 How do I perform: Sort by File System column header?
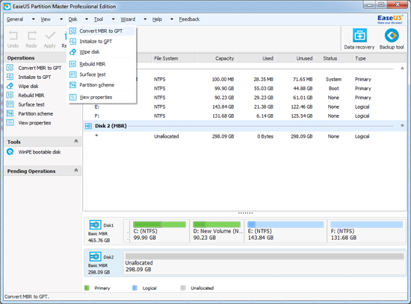coord(174,59)
